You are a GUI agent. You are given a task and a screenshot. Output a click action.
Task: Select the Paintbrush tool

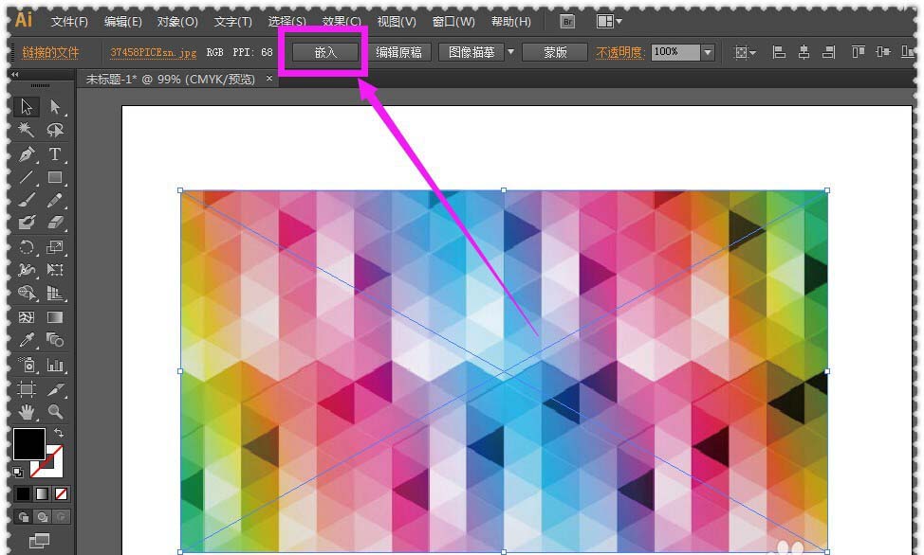[27, 200]
